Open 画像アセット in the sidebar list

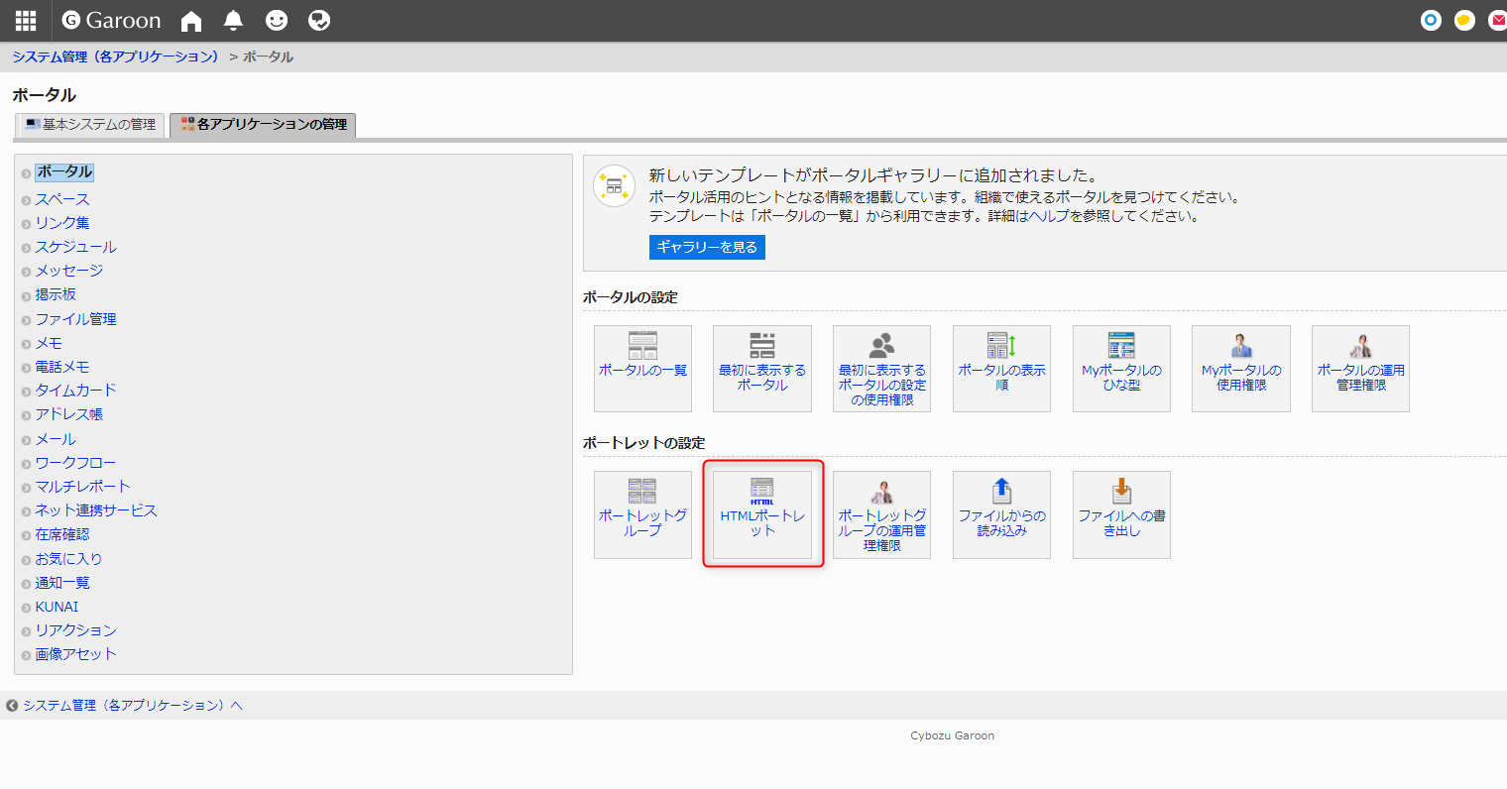pos(75,654)
